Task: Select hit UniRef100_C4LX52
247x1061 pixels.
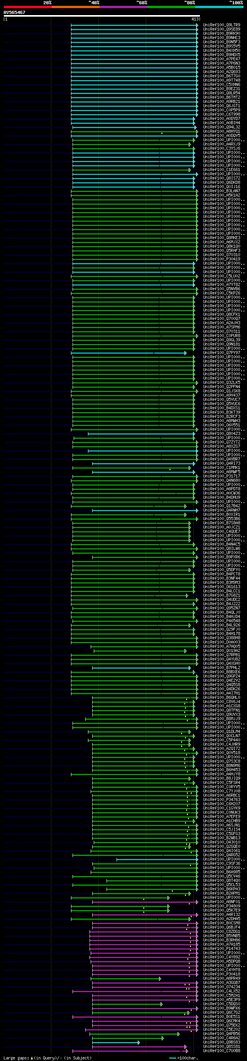Action: point(222,991)
